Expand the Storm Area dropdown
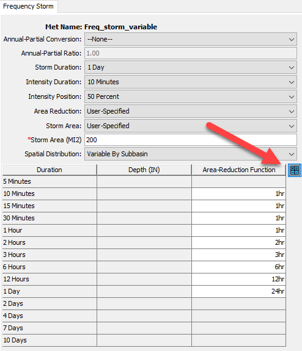 click(x=191, y=126)
